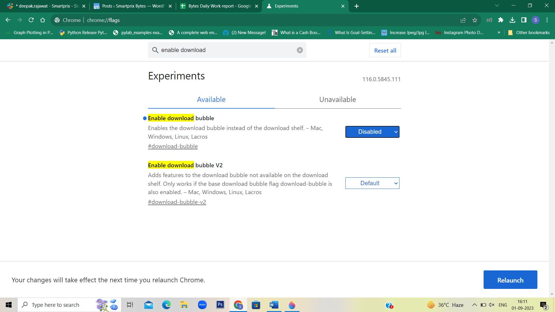Bookmark this page using the star icon
This screenshot has width=555, height=312.
pos(475,20)
